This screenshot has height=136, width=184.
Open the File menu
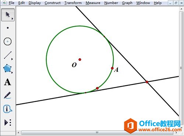click(11, 3)
